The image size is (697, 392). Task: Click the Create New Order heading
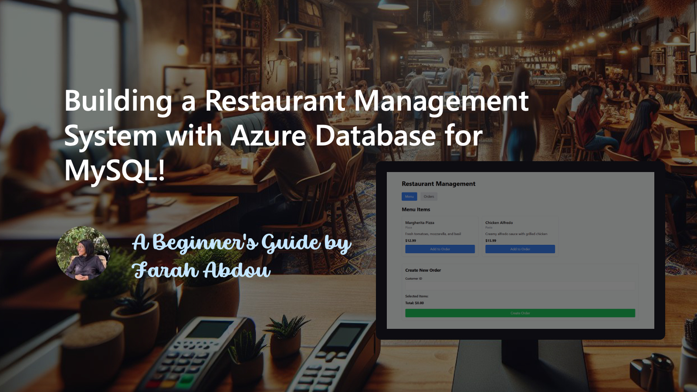[x=423, y=270]
